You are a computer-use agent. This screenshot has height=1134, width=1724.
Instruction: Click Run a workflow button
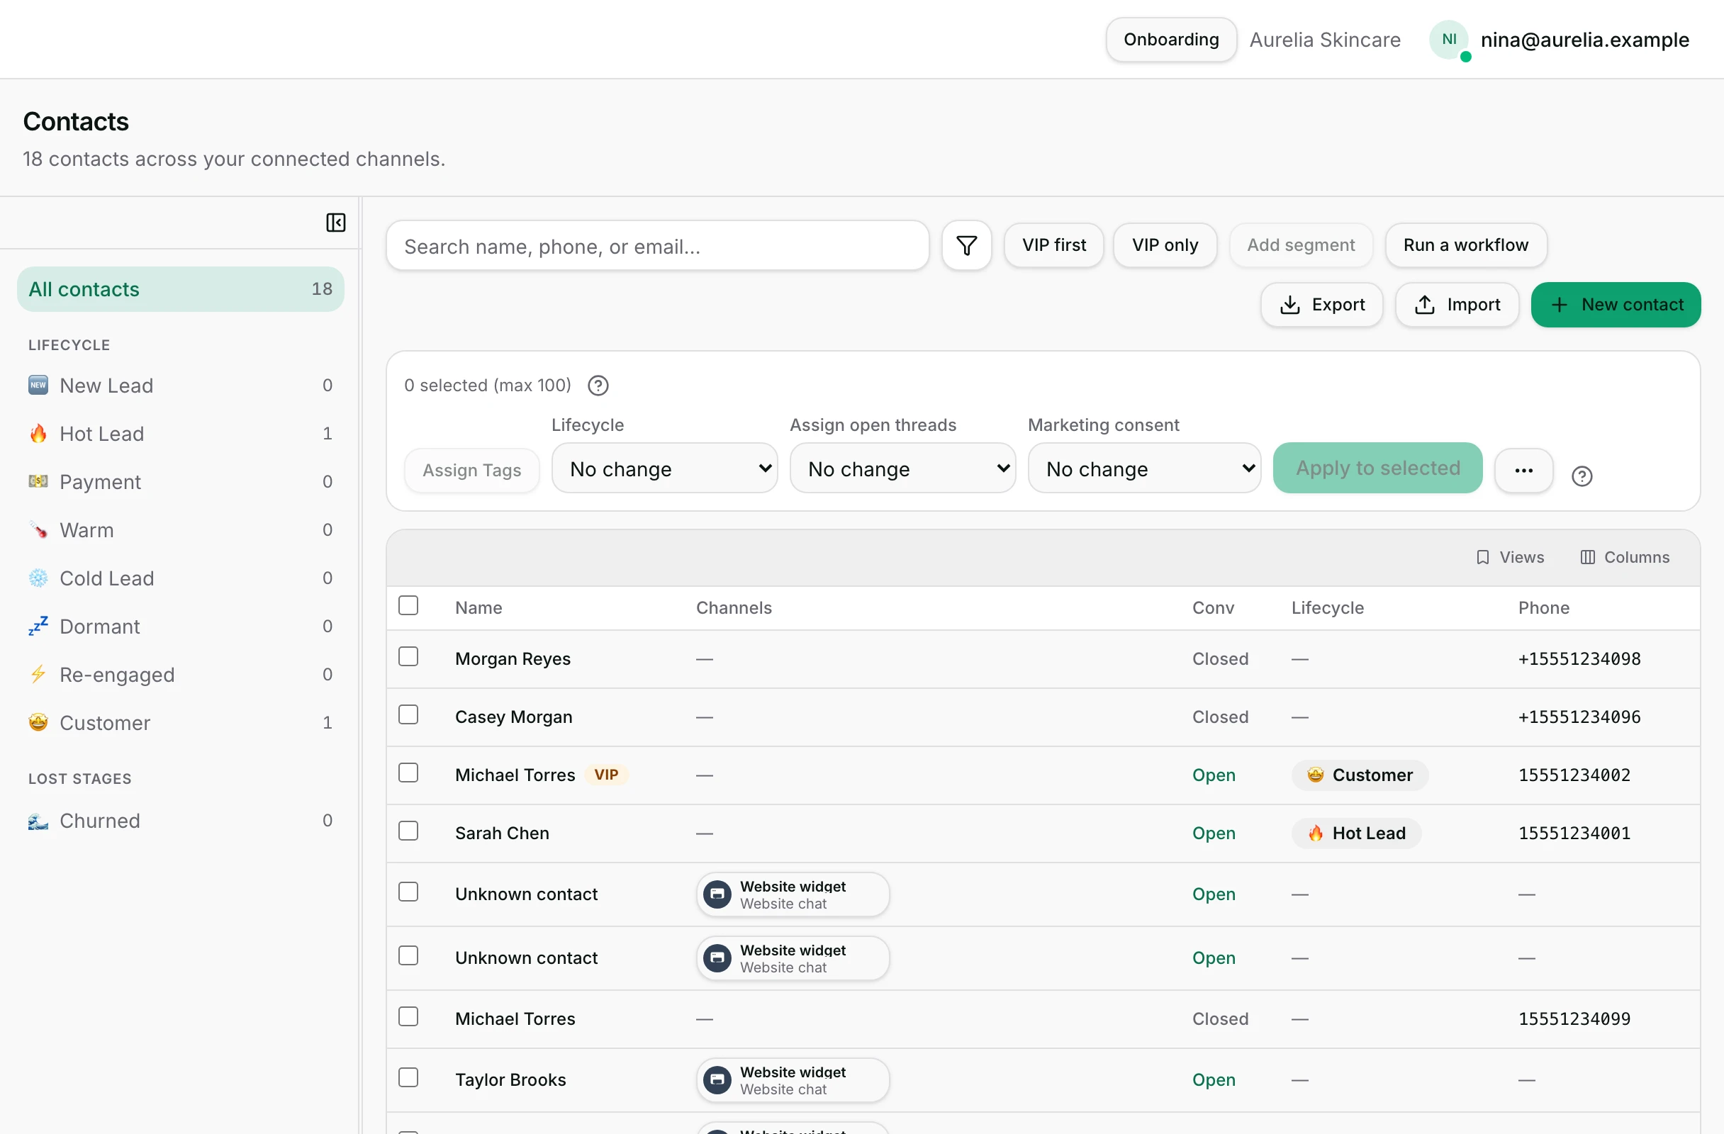point(1465,245)
